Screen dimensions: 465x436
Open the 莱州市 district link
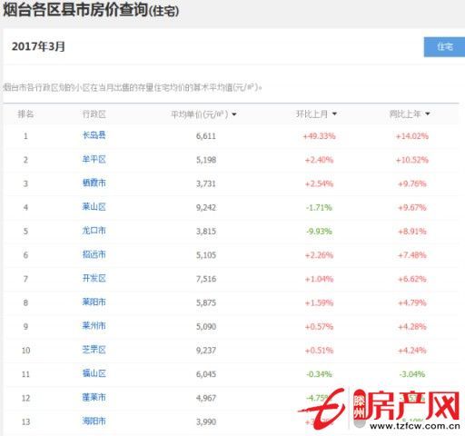point(94,326)
